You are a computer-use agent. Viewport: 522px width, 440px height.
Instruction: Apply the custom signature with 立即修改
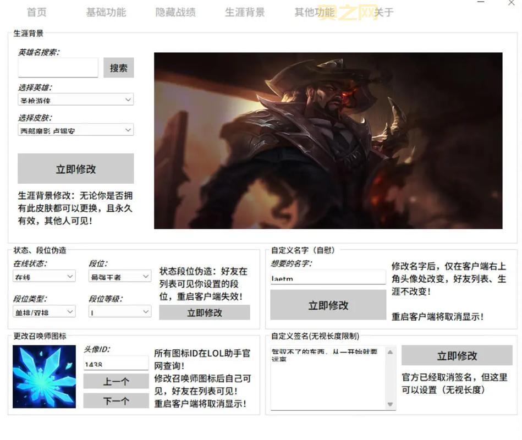456,355
